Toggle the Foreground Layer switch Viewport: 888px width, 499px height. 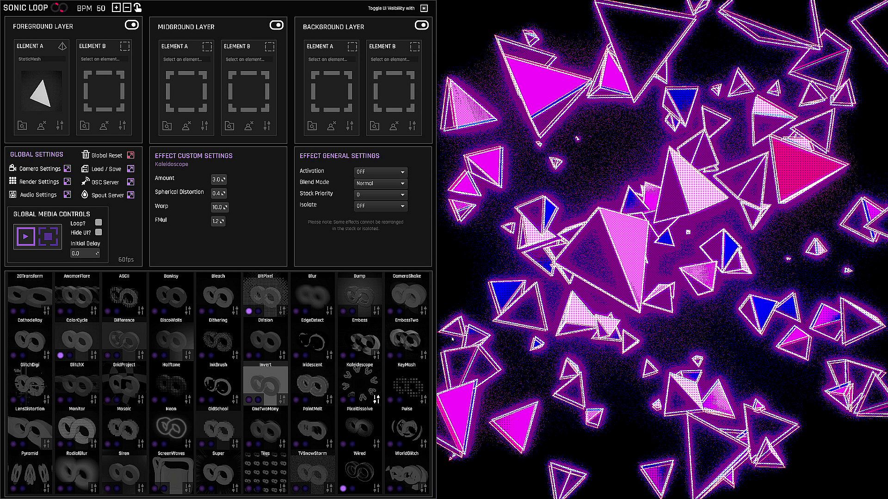132,25
